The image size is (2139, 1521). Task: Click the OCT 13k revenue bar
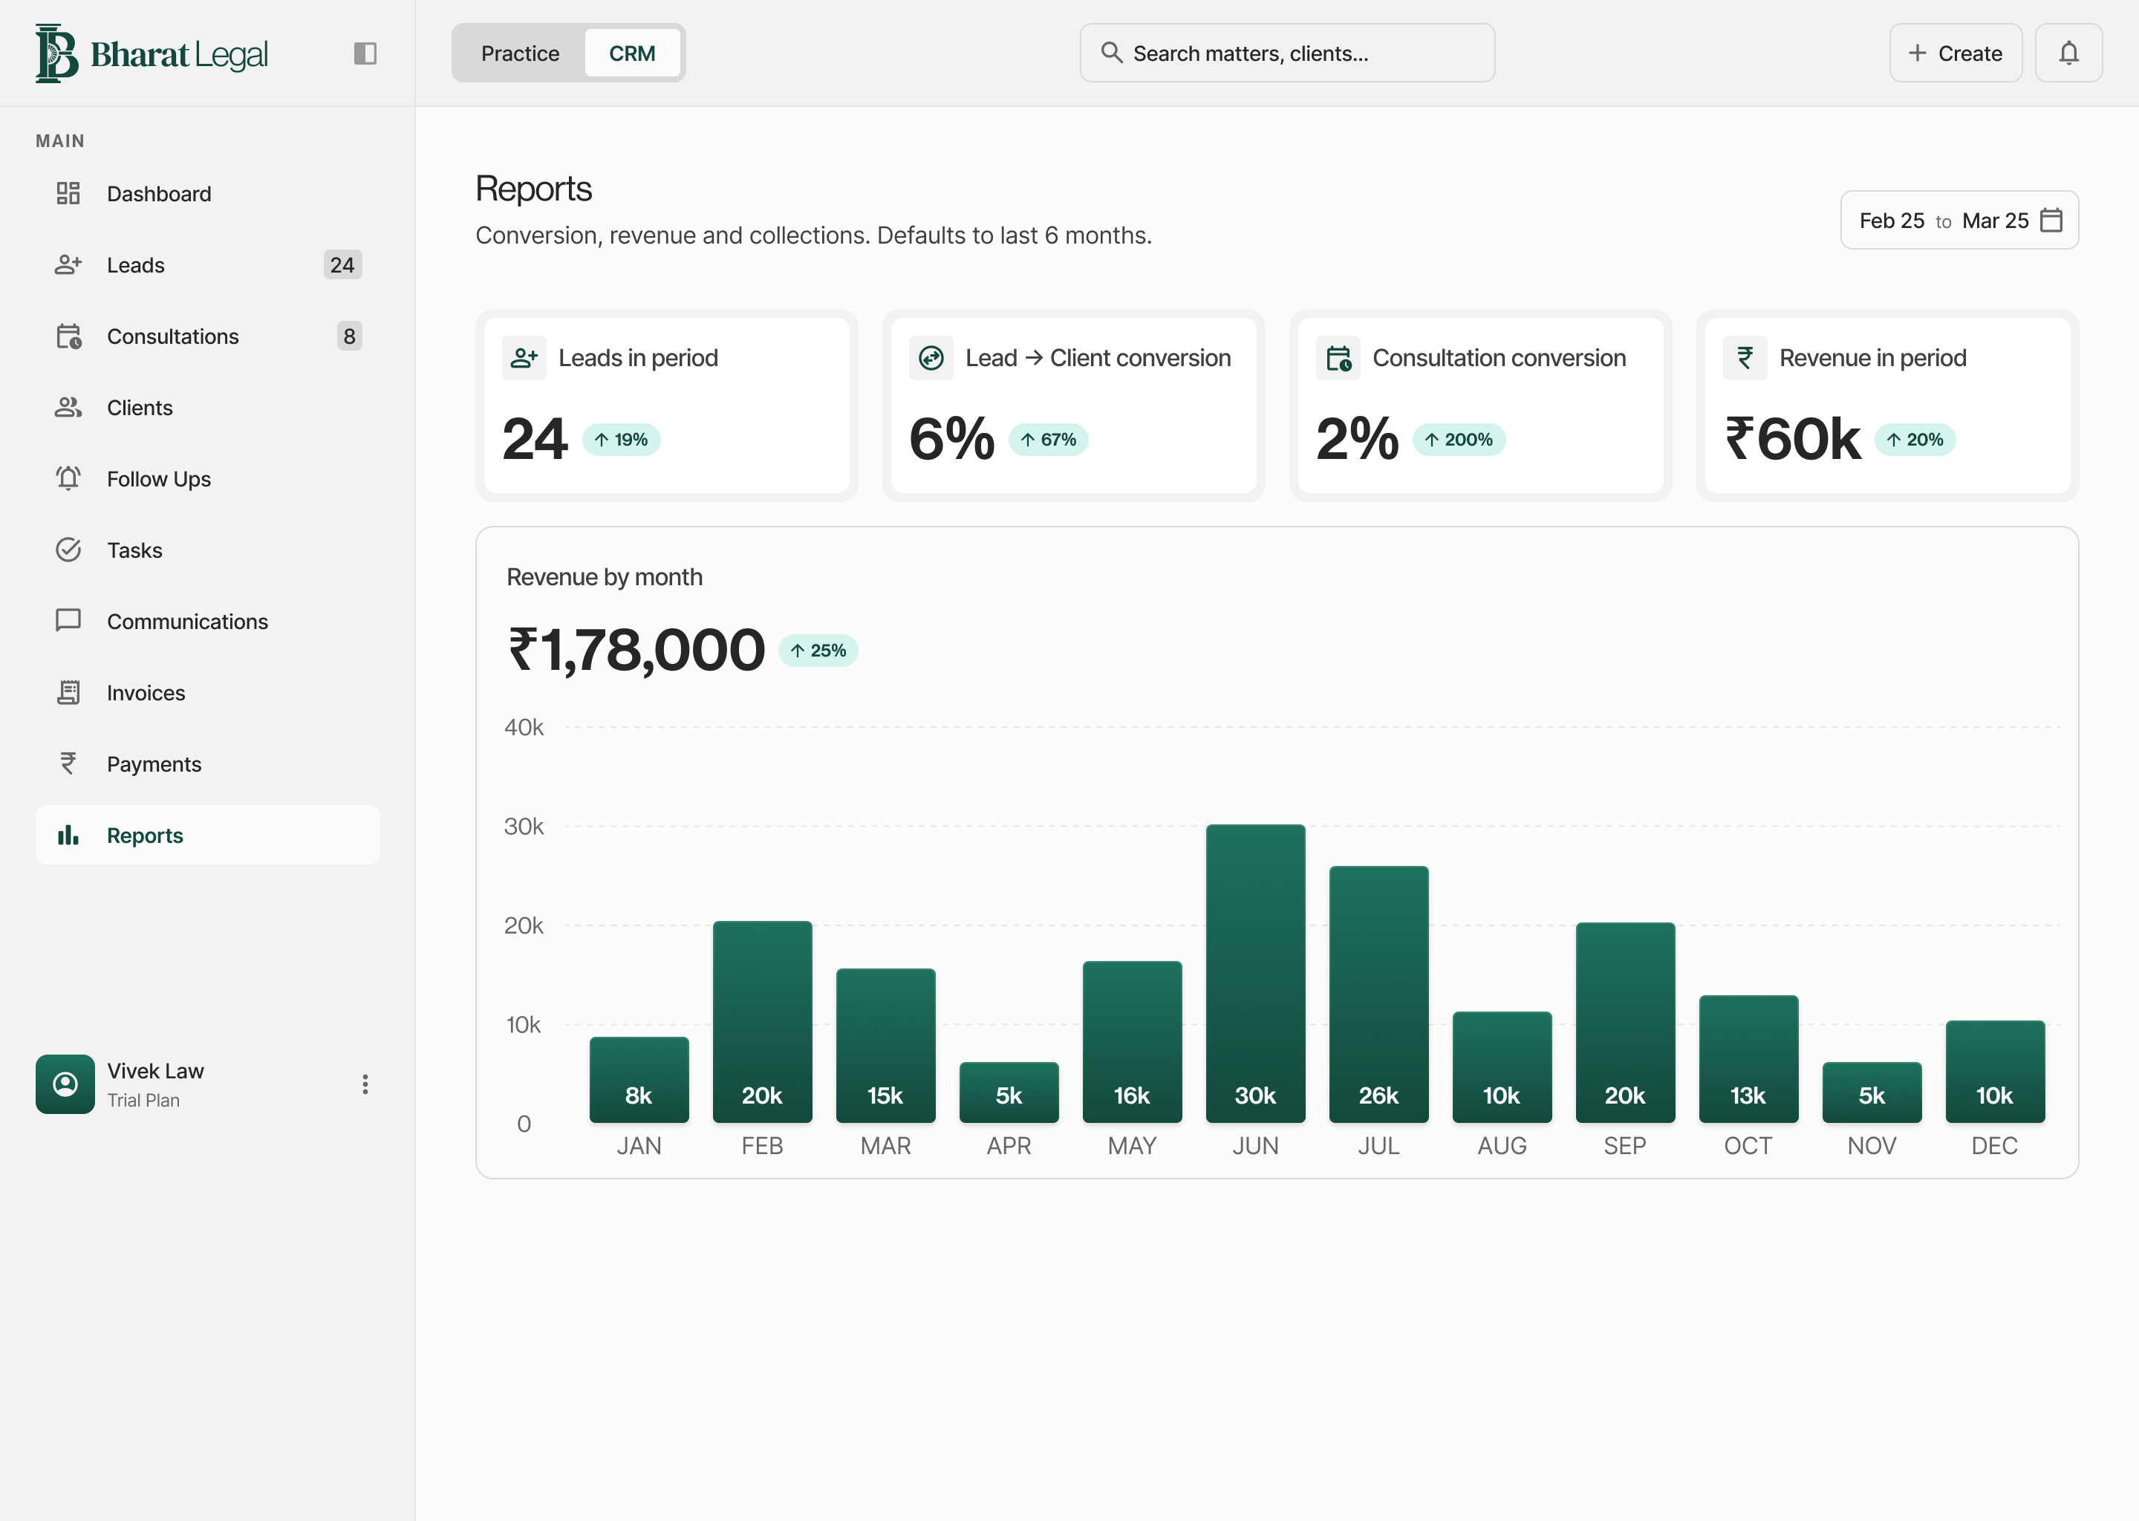(1748, 1058)
